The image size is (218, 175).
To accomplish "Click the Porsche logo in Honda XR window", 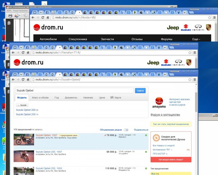I will 208,27.
